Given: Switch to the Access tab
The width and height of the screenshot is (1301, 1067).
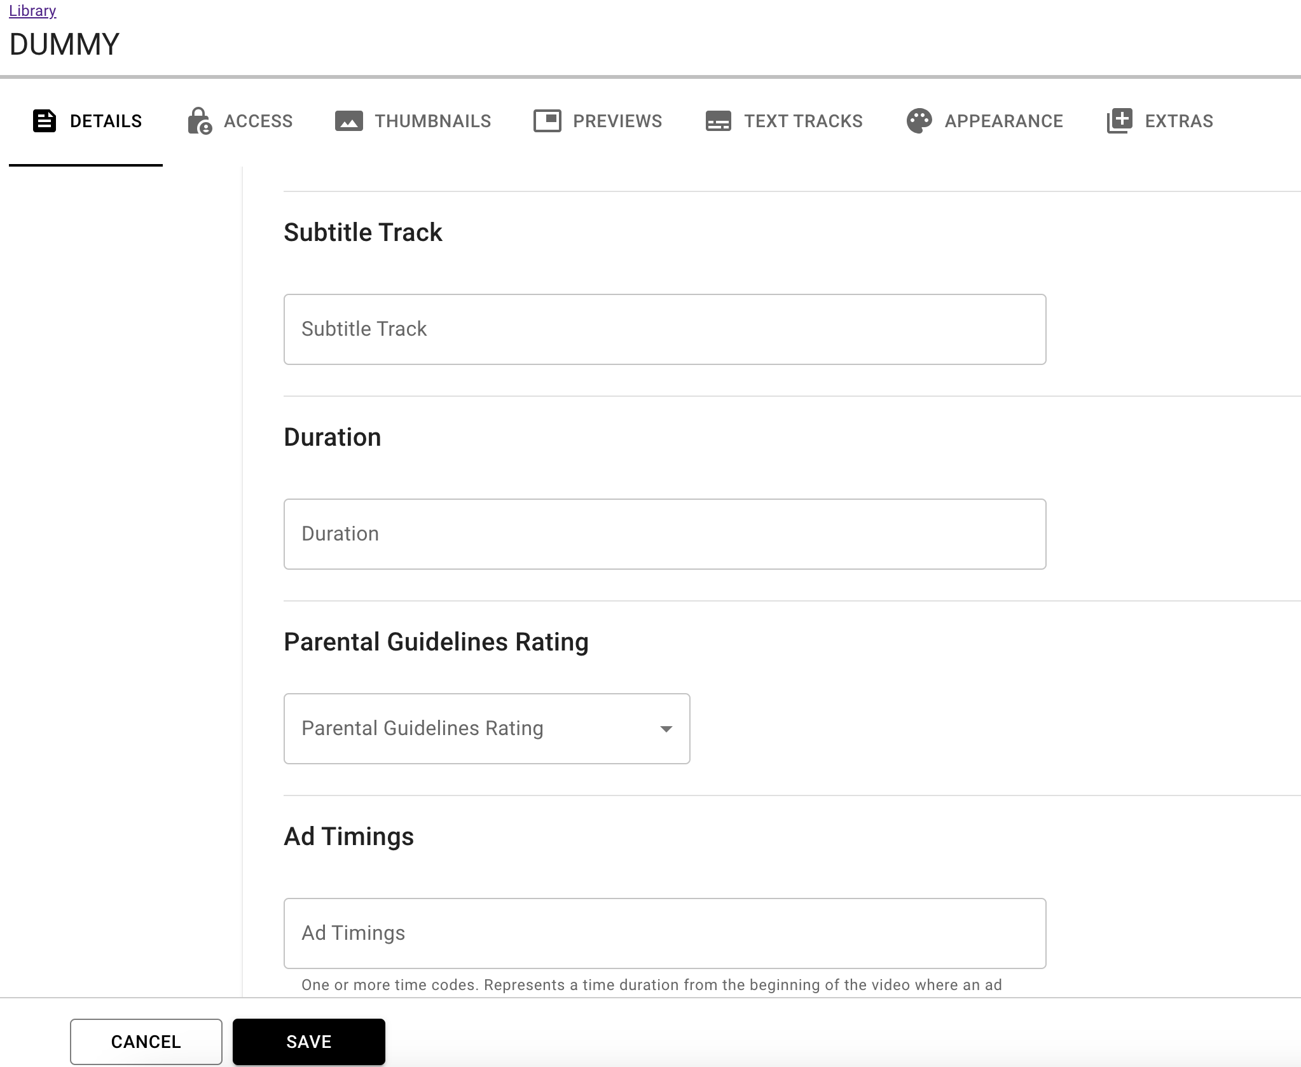Looking at the screenshot, I should (240, 121).
